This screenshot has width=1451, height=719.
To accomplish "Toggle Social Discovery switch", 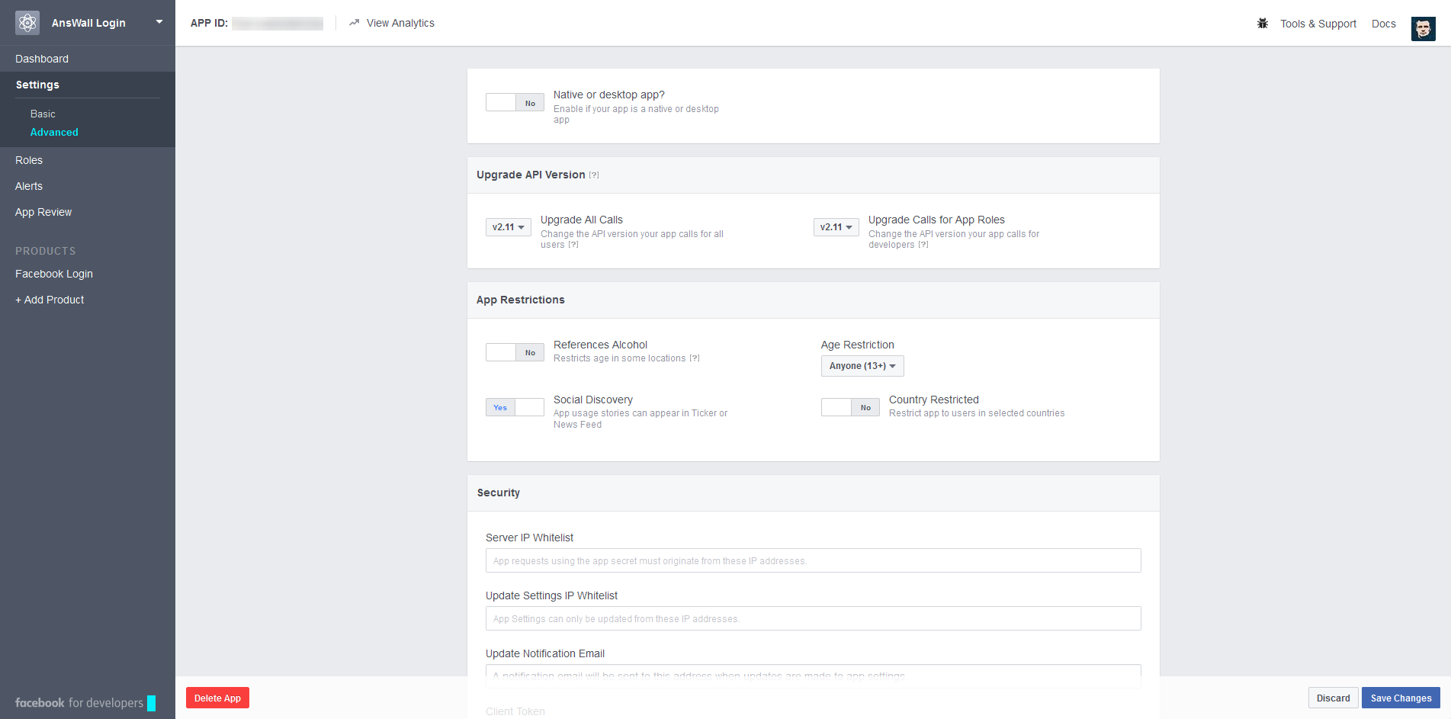I will click(515, 407).
